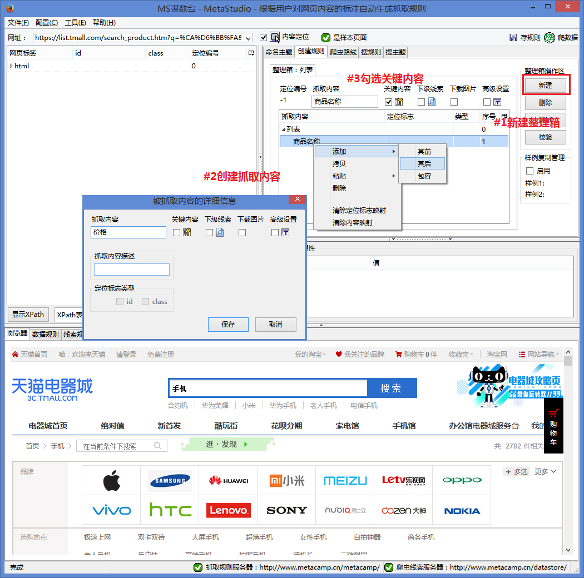Check 关键内容 checkbox in detail dialog
Screen dimensions: 584x578
point(176,233)
